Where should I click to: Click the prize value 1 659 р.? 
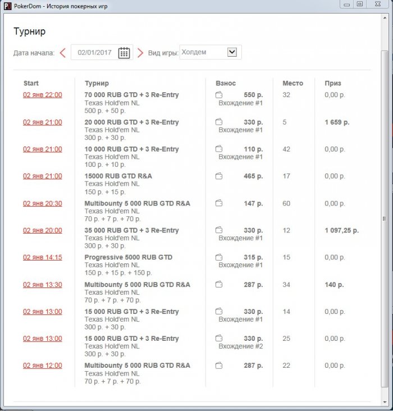pyautogui.click(x=337, y=122)
